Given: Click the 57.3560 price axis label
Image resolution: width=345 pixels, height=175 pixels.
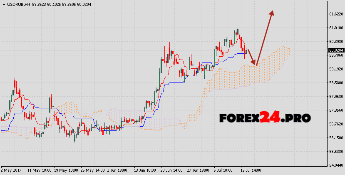Looking at the screenshot, I should [x=335, y=110].
